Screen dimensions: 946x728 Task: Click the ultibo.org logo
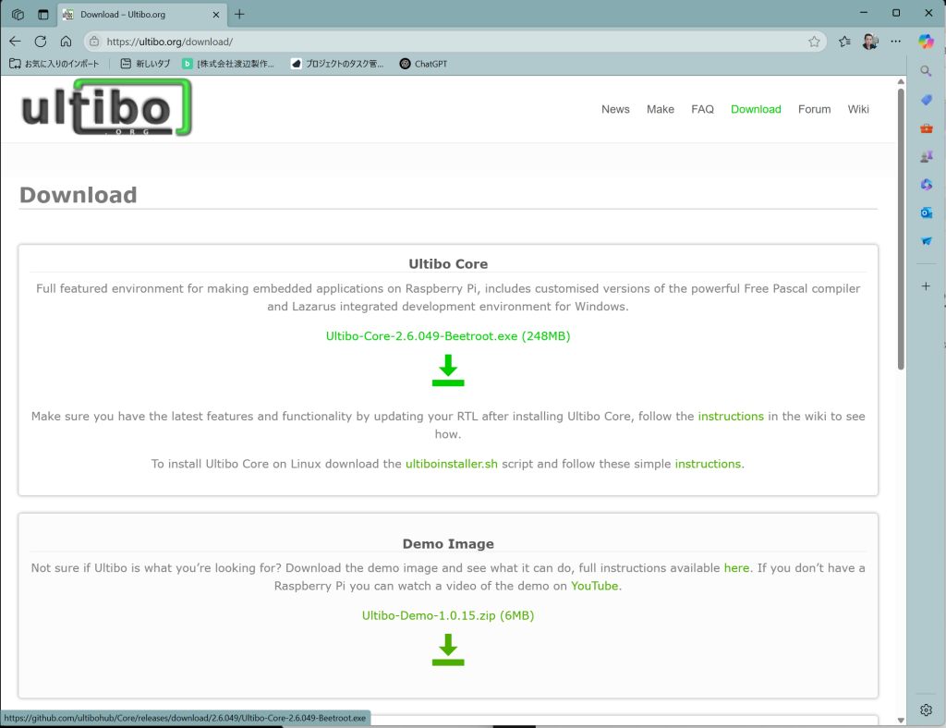pyautogui.click(x=106, y=109)
